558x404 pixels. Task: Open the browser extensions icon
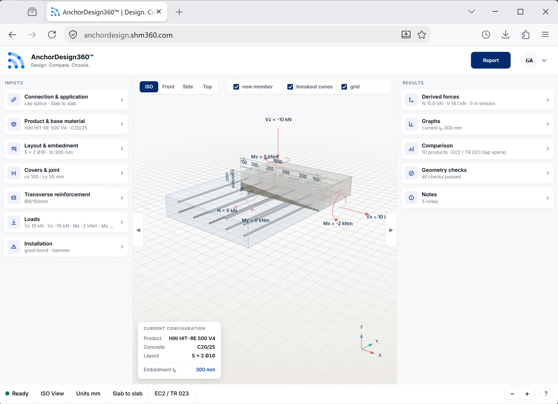[x=526, y=34]
